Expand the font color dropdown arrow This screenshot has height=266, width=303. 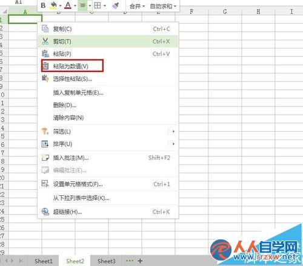pos(75,5)
